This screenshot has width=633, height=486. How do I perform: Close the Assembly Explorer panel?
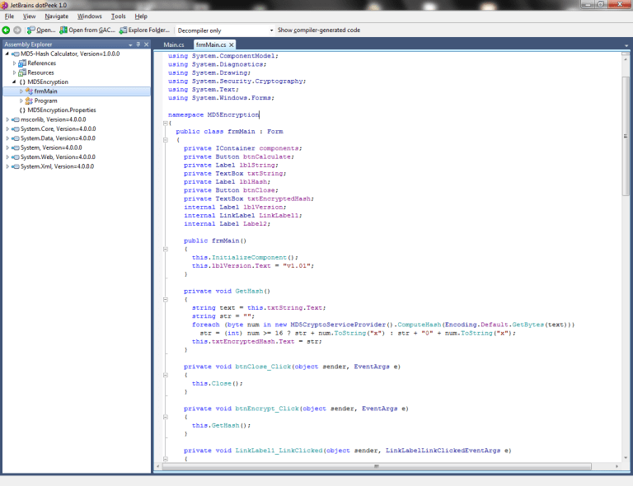pos(147,44)
